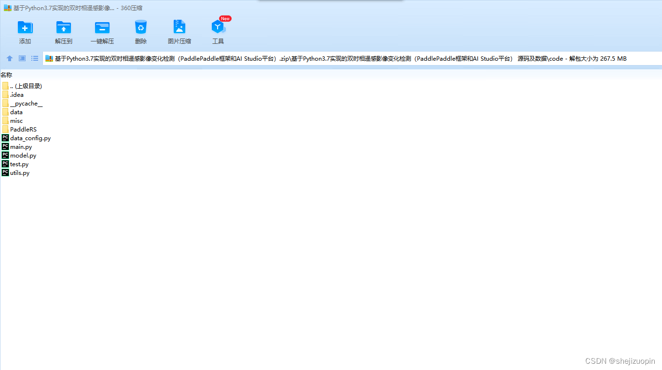Click the PyCharm icon beside main.py

pos(5,146)
